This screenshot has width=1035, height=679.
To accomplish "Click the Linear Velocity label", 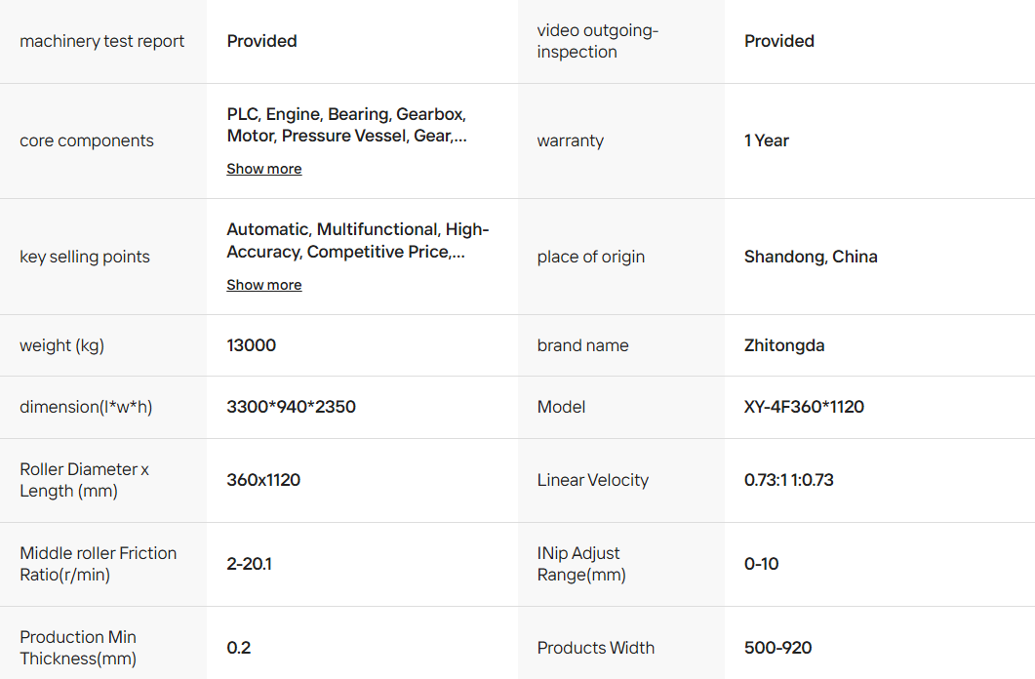I will coord(593,480).
